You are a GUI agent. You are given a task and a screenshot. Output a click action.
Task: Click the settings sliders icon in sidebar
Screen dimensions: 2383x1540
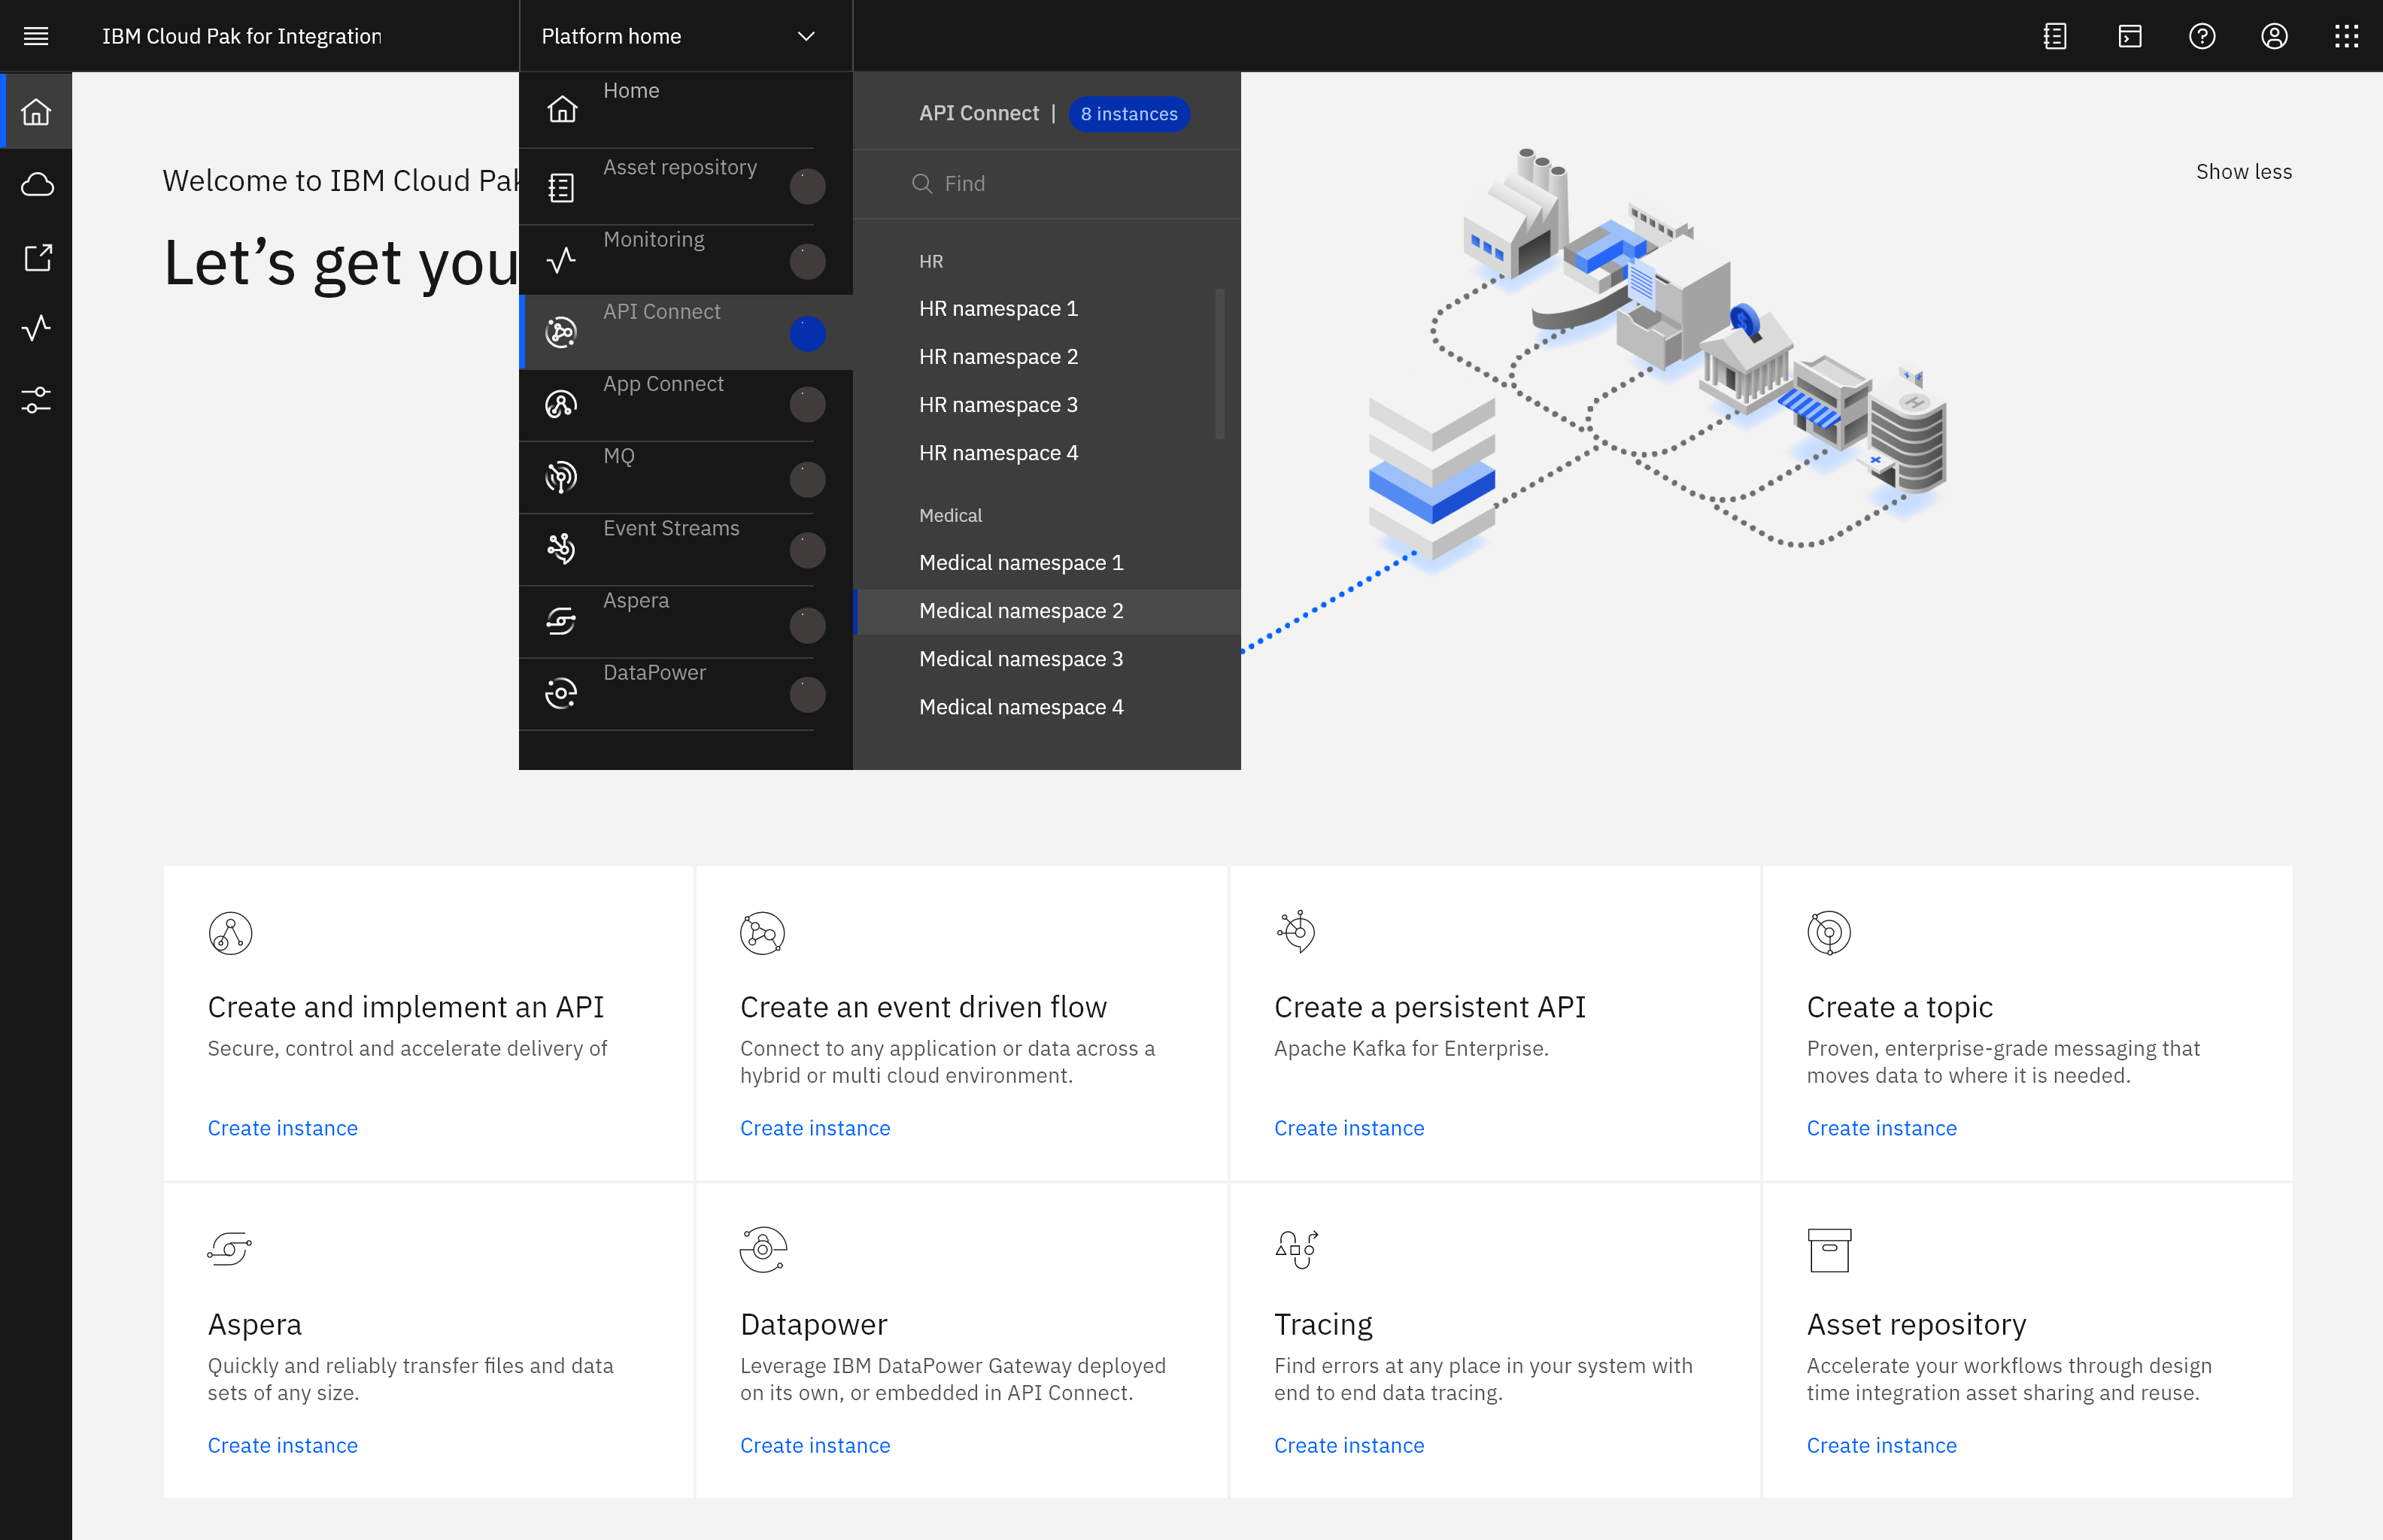pyautogui.click(x=37, y=400)
